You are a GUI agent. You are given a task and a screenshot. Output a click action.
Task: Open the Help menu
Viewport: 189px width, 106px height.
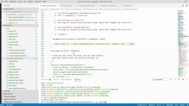(x=44, y=1)
